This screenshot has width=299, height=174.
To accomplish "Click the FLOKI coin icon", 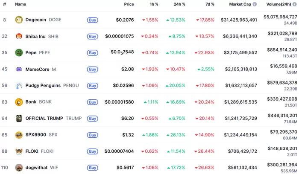I will (x=19, y=151).
